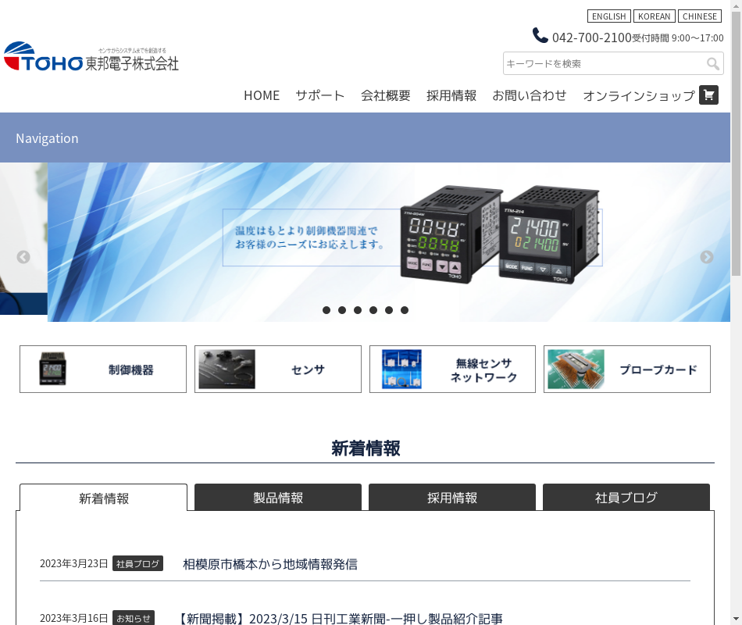Select the third carousel dot indicator
Viewport: 742px width, 625px height.
358,310
